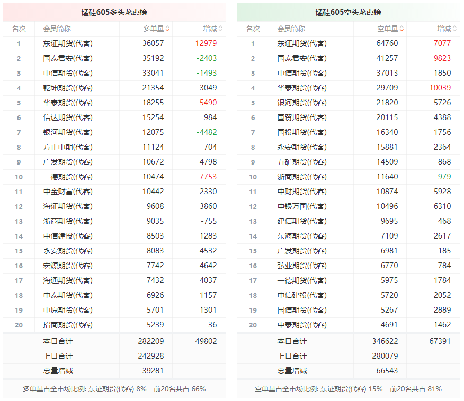The image size is (464, 401).
Task: Click long table rank 10 number
Action: click(x=19, y=177)
